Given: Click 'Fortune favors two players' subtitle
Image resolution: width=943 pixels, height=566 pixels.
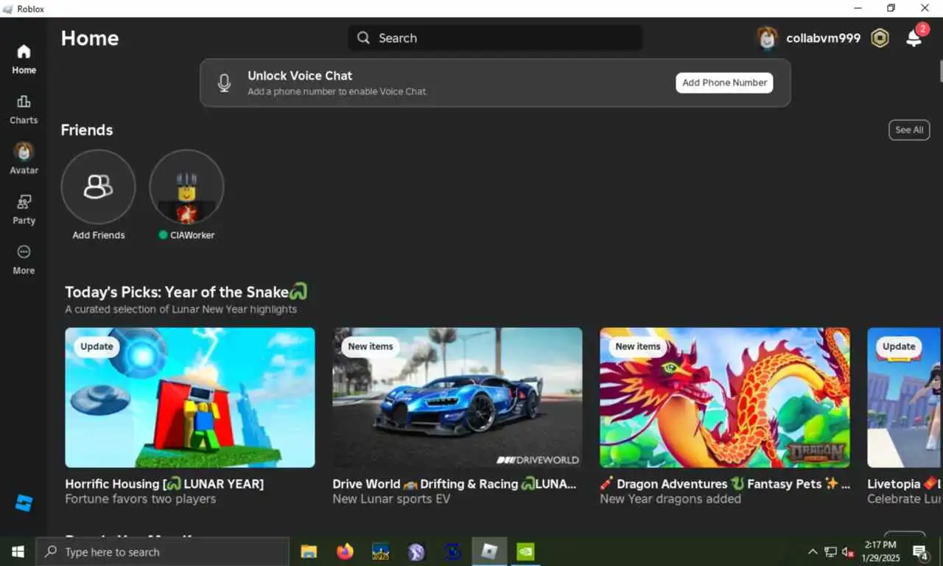Looking at the screenshot, I should pyautogui.click(x=141, y=499).
